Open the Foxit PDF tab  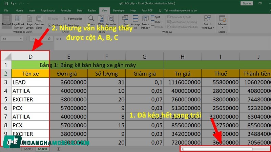147,10
